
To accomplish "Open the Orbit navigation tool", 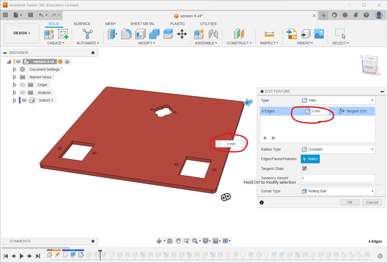I will tap(159, 241).
